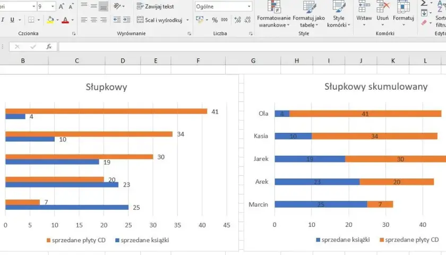Open the Formatuj cells menu
446x255 pixels.
[x=404, y=14]
